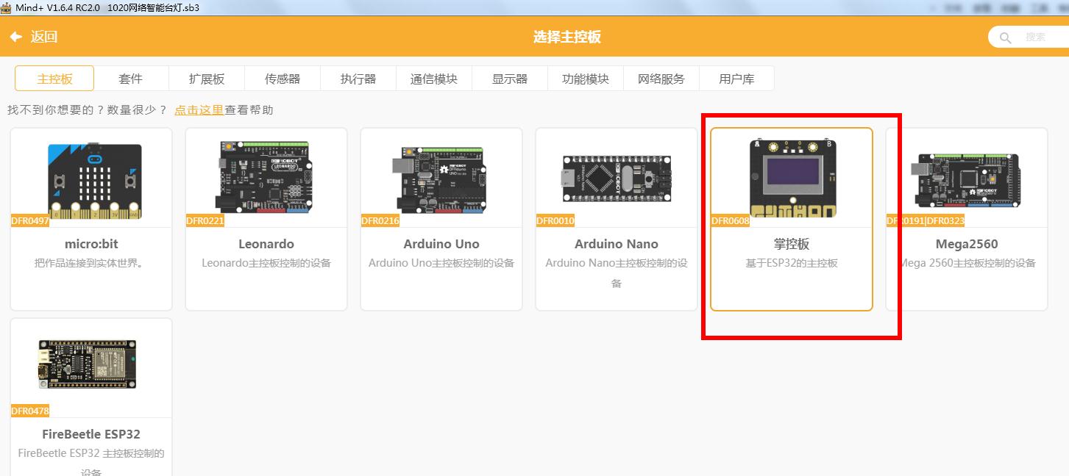
Task: Select the FireBeetle ESP32 board image
Action: coord(88,364)
